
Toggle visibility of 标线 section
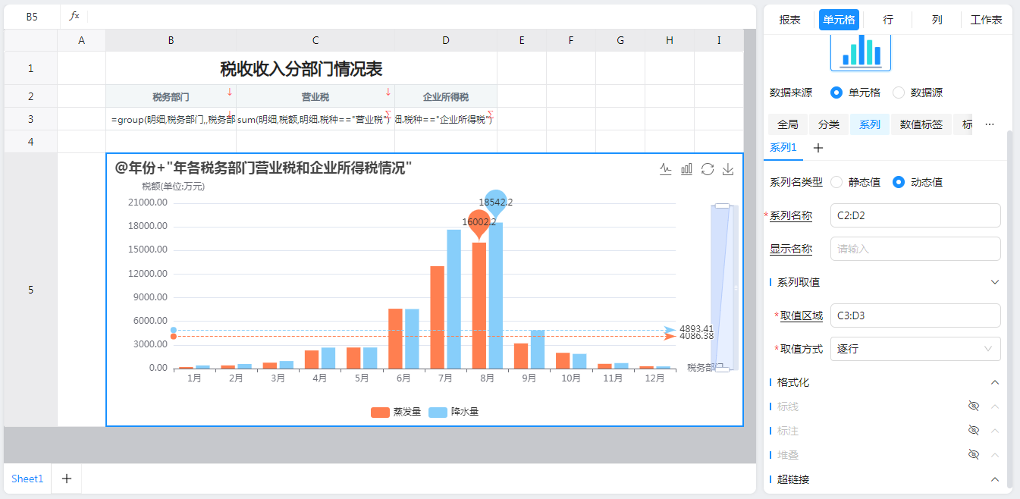(x=974, y=406)
